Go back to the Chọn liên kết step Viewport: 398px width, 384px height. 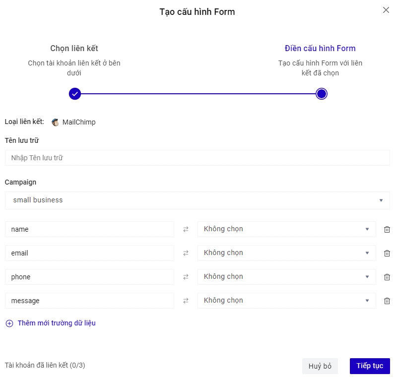(x=75, y=94)
